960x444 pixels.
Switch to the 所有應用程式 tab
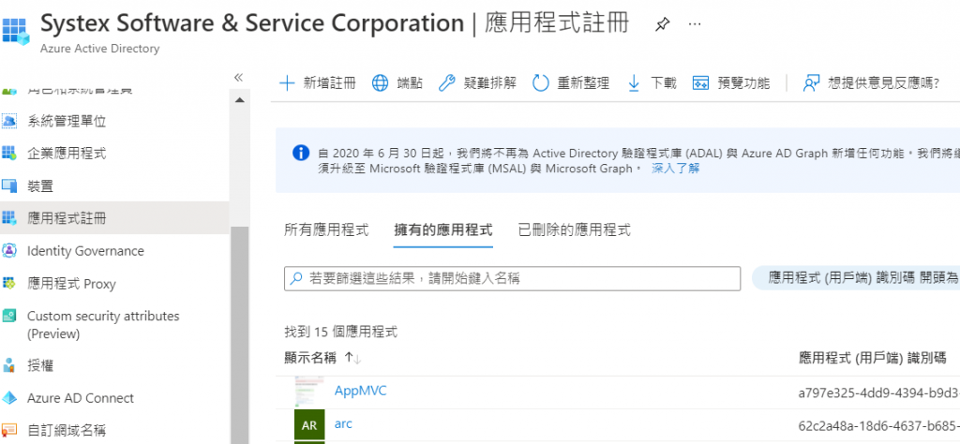pyautogui.click(x=326, y=229)
